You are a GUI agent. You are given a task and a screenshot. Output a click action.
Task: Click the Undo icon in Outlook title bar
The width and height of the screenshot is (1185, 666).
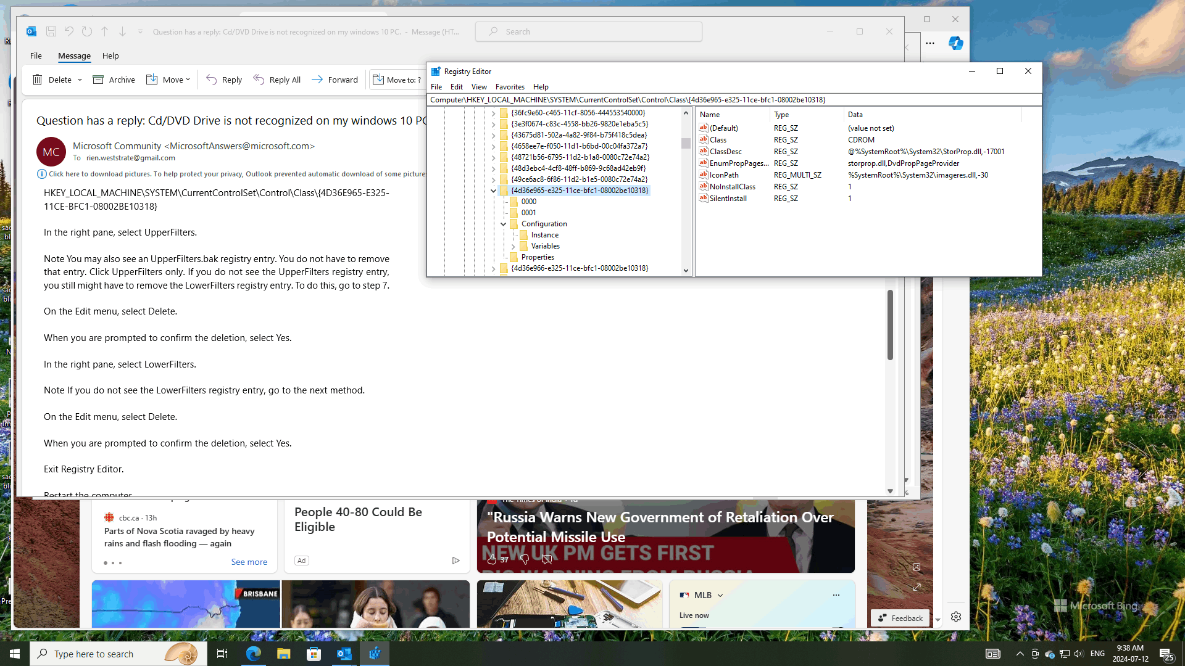point(69,31)
